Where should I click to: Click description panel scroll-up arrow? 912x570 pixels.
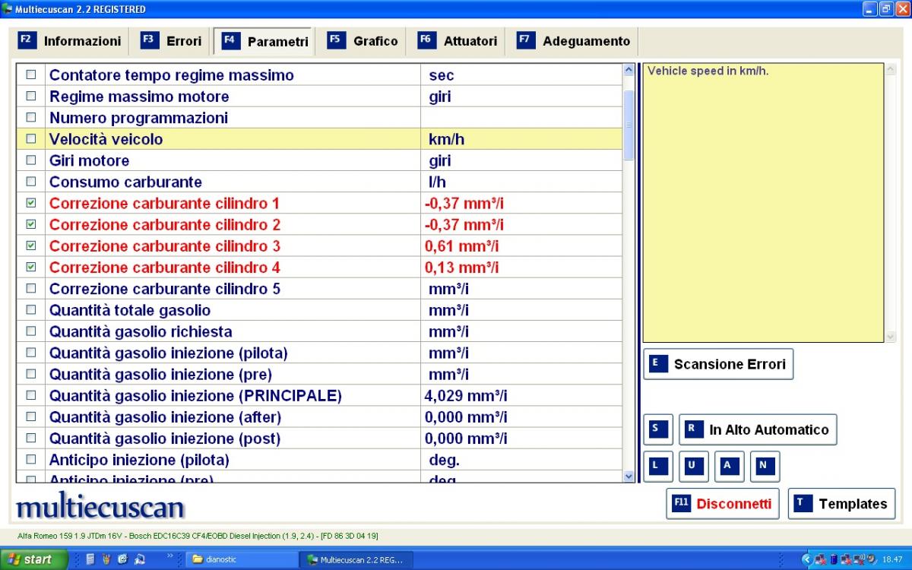(891, 70)
